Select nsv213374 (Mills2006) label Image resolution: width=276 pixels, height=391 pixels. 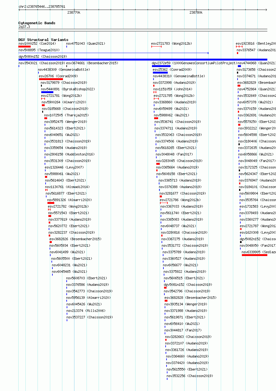86,311
